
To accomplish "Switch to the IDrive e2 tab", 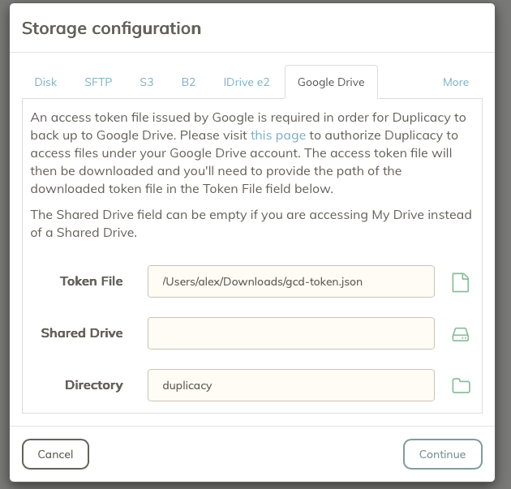I will point(247,82).
